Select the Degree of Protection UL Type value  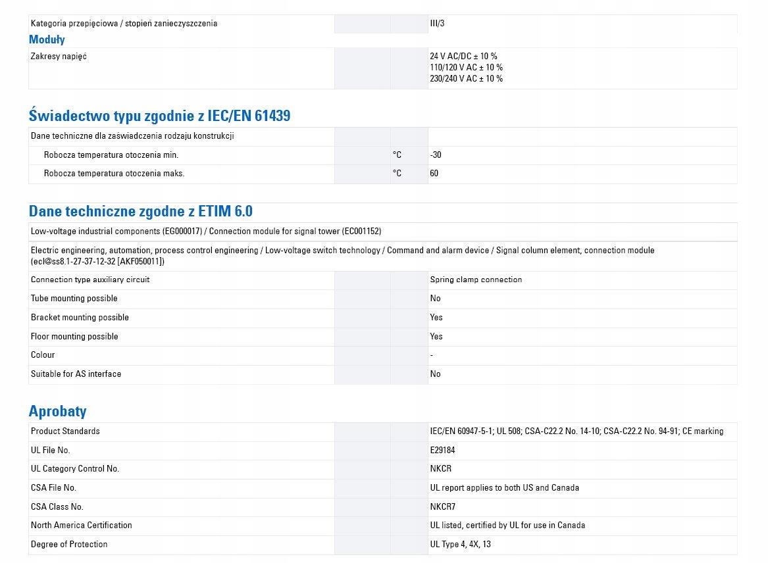pos(461,545)
